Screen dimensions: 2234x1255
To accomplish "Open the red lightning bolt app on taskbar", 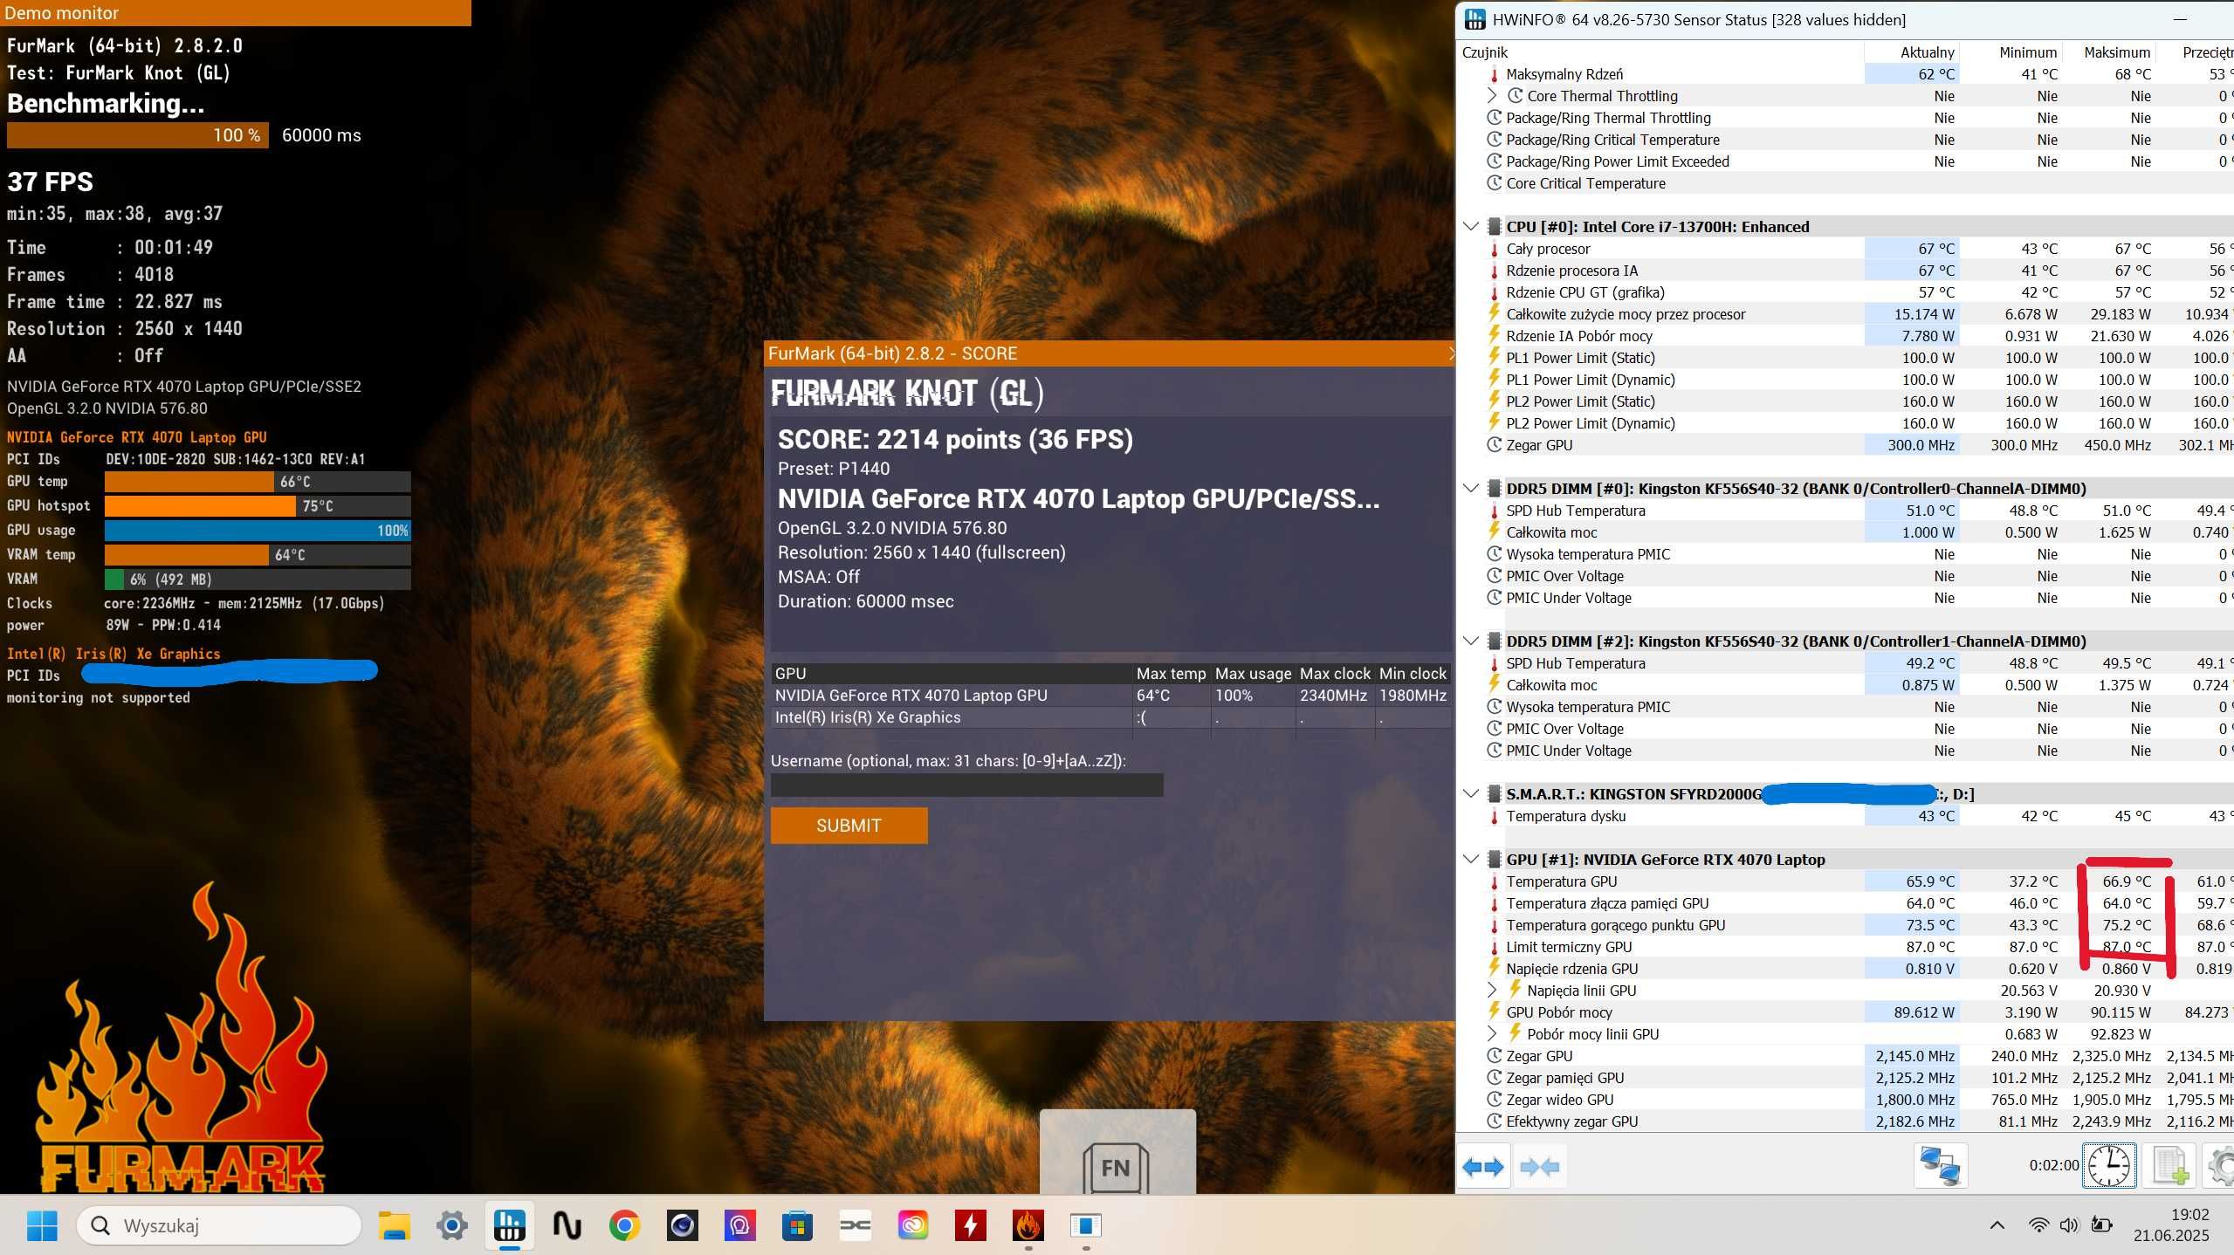I will (x=970, y=1225).
